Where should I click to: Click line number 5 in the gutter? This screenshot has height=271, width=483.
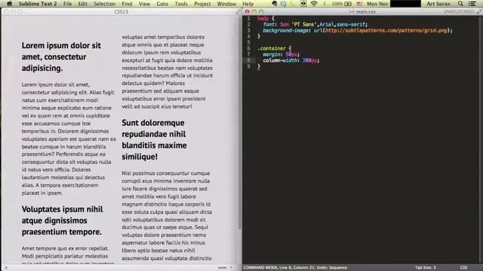pyautogui.click(x=248, y=42)
